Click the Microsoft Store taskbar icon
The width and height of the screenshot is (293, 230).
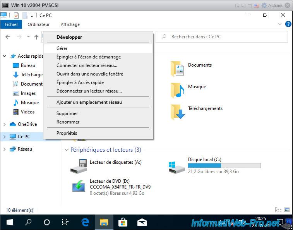point(123,222)
